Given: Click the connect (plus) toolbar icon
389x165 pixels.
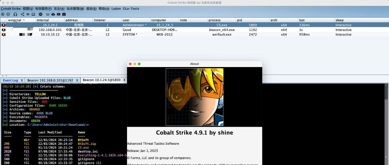Looking at the screenshot, I should (x=3, y=14).
